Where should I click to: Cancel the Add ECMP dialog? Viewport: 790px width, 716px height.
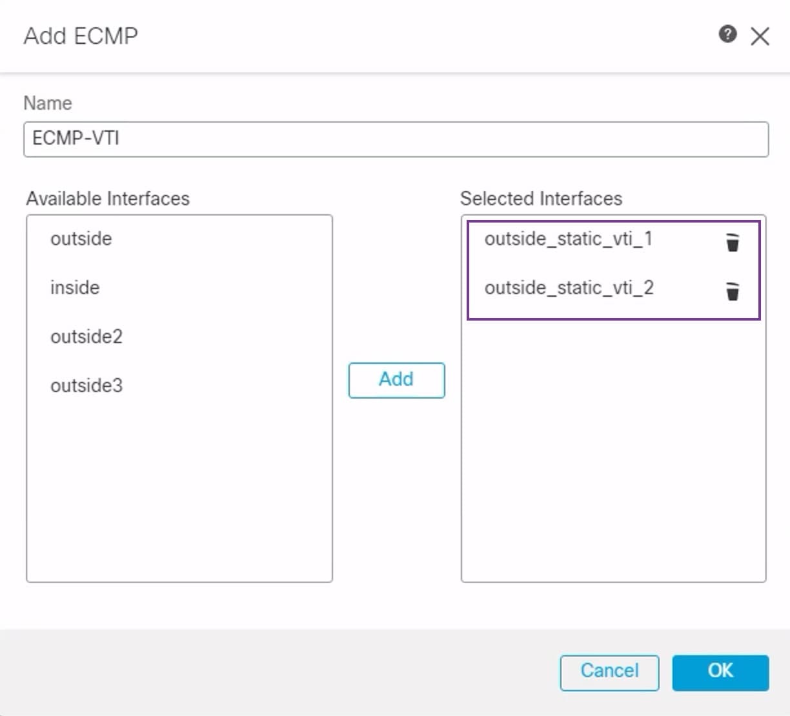(609, 671)
